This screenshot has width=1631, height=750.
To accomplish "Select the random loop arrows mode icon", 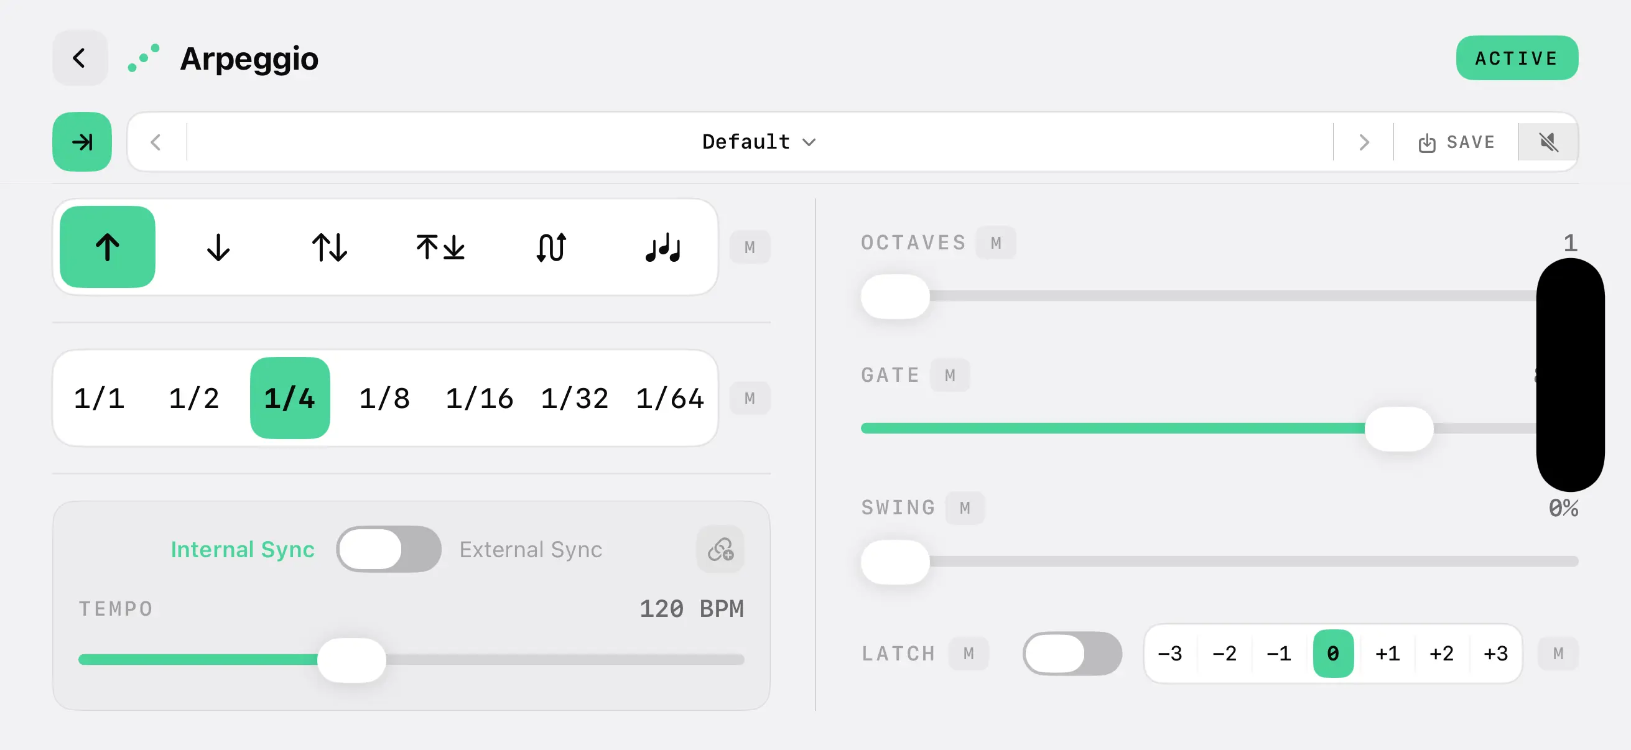I will click(x=552, y=247).
